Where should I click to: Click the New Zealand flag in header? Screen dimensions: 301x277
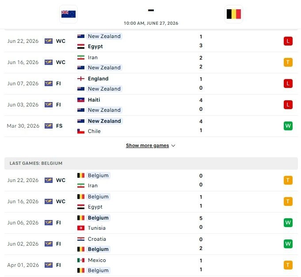pyautogui.click(x=69, y=14)
